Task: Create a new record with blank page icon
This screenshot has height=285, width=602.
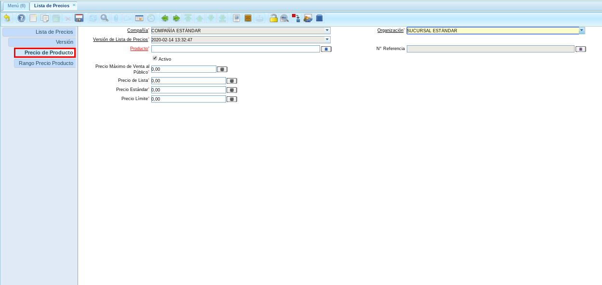Action: click(x=33, y=18)
